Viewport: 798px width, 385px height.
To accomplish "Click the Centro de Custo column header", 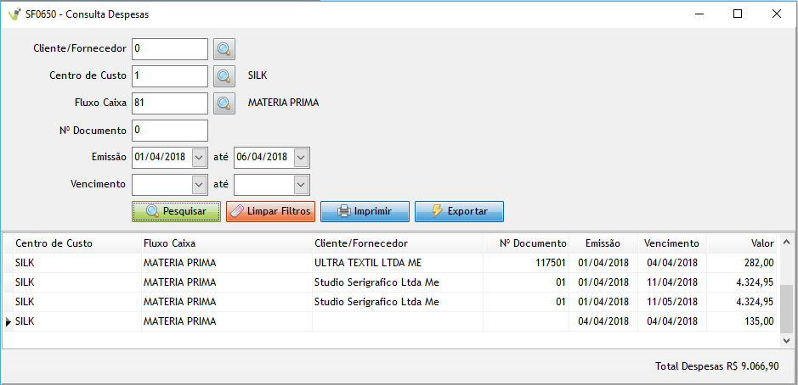I will click(54, 243).
